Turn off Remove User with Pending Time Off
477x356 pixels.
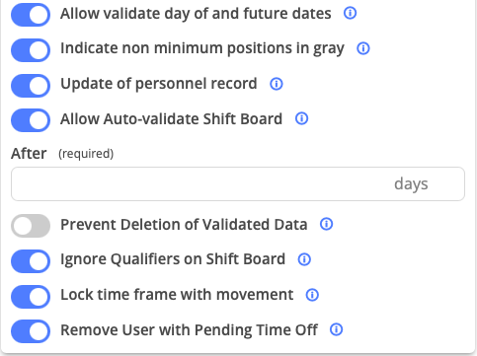pos(31,331)
